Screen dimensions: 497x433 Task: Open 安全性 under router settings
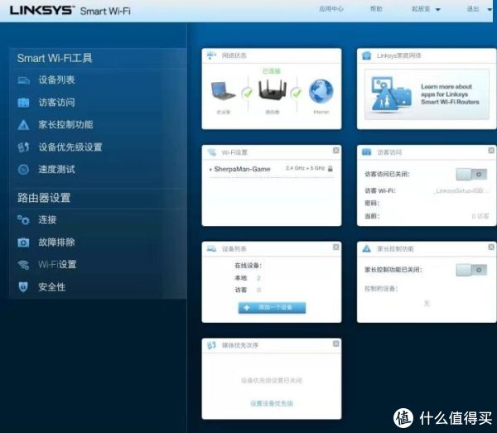point(52,287)
